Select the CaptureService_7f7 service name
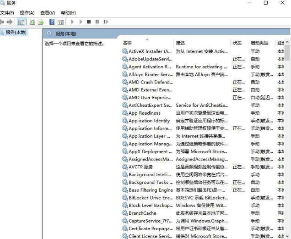291x239 pixels. tap(151, 221)
